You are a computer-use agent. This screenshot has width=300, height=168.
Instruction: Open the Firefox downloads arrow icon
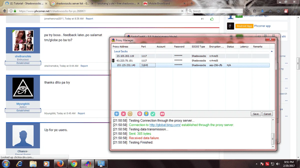pos(262,11)
